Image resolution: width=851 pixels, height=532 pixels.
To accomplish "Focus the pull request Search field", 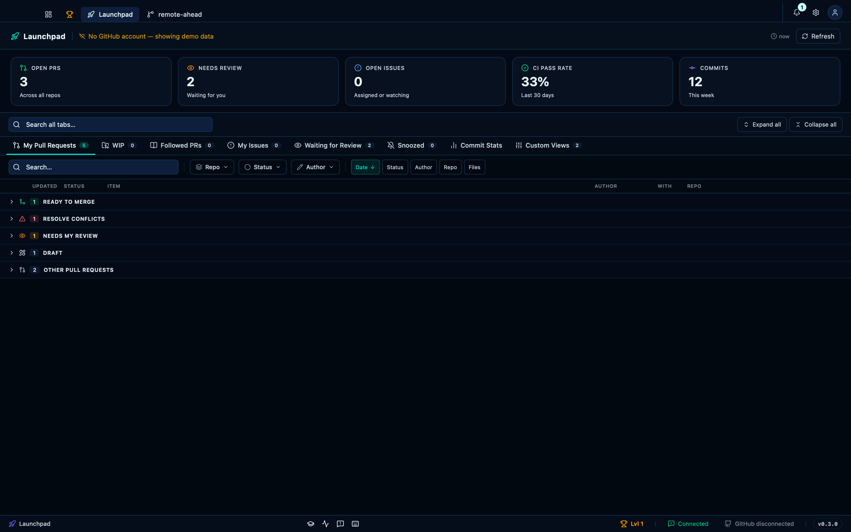I will click(x=94, y=167).
